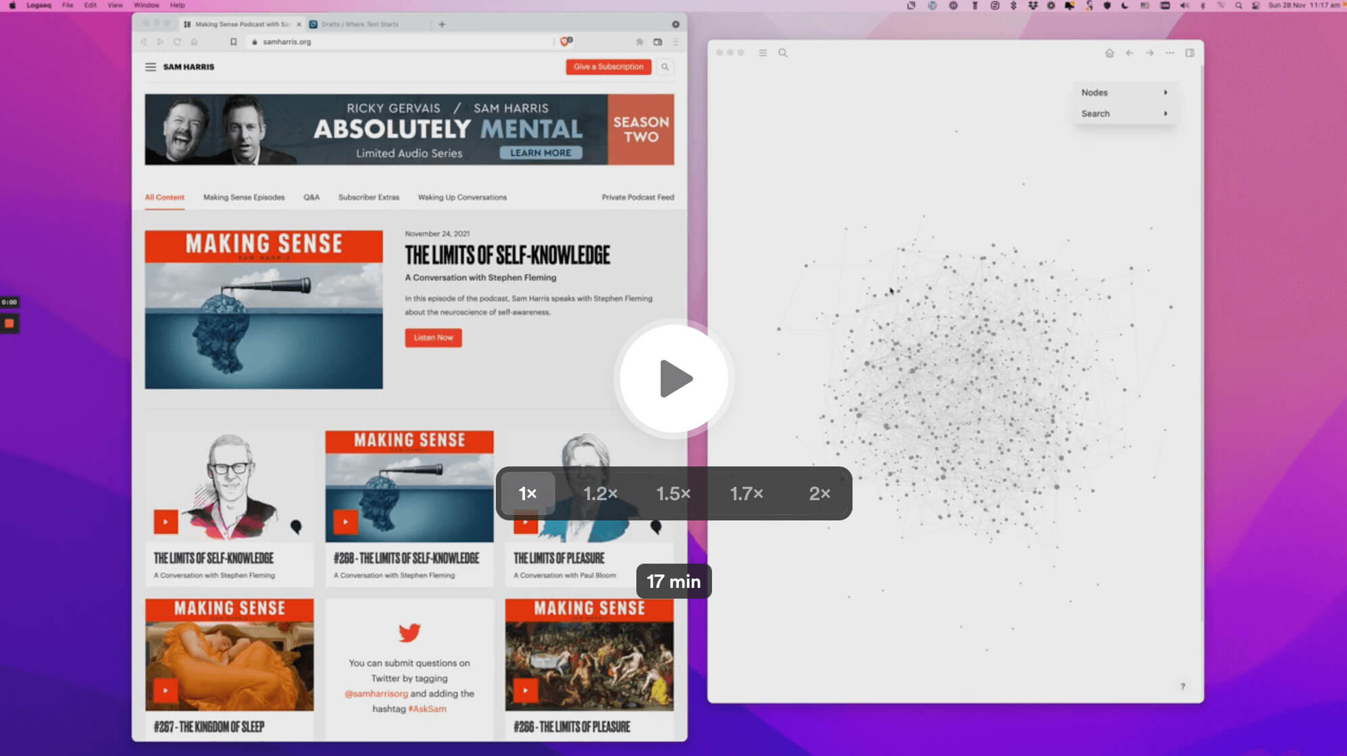Open the Logseq menu in the menu bar

point(39,5)
